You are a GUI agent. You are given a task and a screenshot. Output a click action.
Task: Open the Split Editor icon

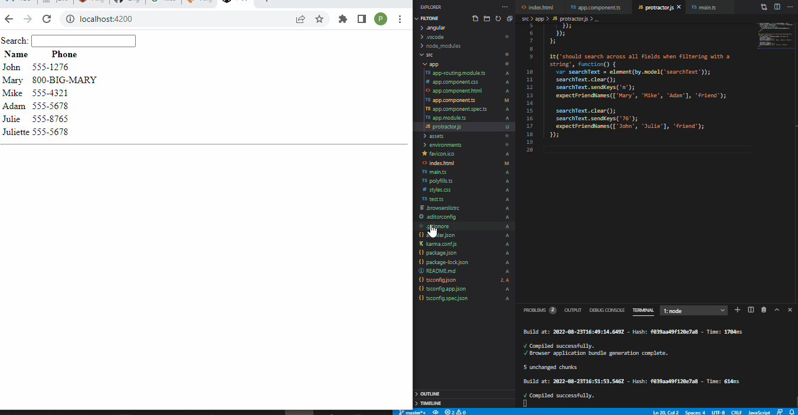point(776,7)
